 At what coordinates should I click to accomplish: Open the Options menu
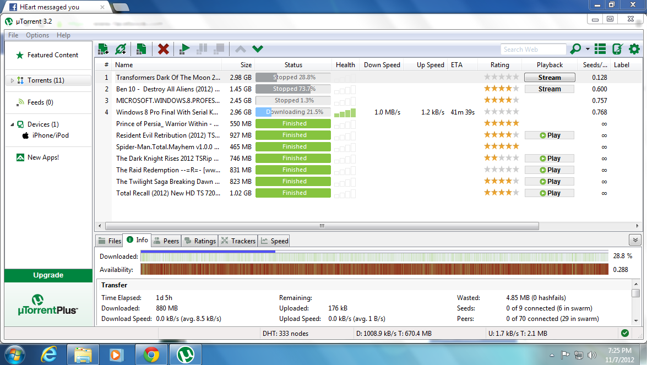pyautogui.click(x=37, y=35)
